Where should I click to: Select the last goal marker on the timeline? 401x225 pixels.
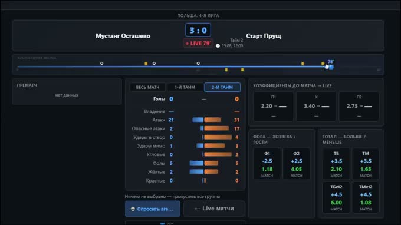point(198,64)
